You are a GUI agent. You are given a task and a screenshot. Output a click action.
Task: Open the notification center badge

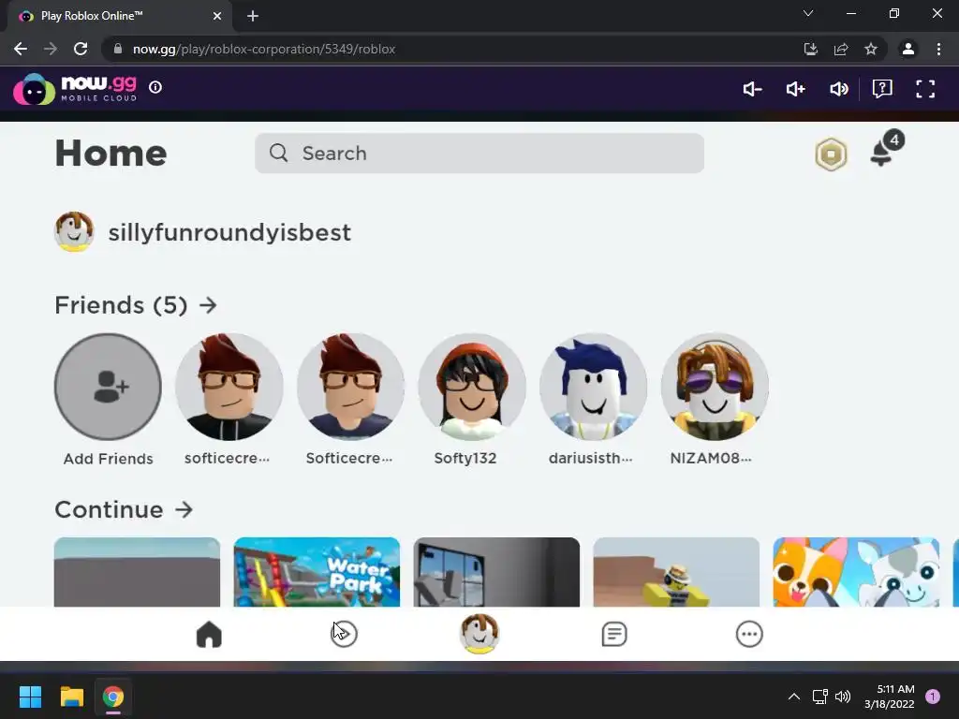click(933, 697)
